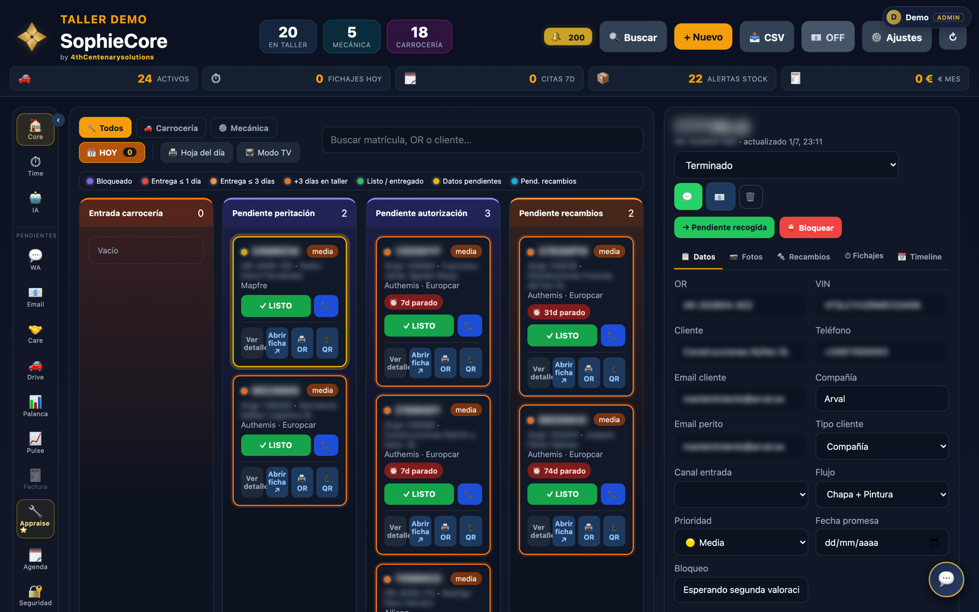This screenshot has width=979, height=612.
Task: Switch to the Timeline tab
Action: (x=919, y=257)
